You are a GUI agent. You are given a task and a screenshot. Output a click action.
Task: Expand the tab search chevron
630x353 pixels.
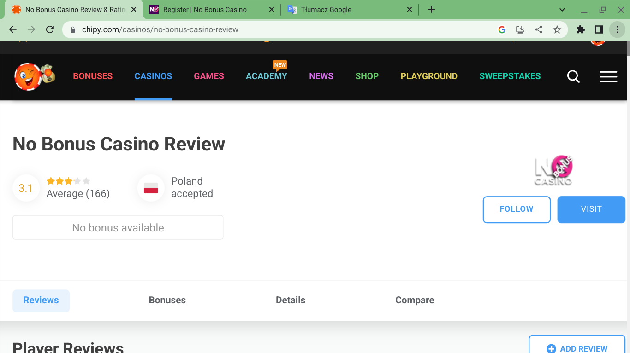[562, 10]
